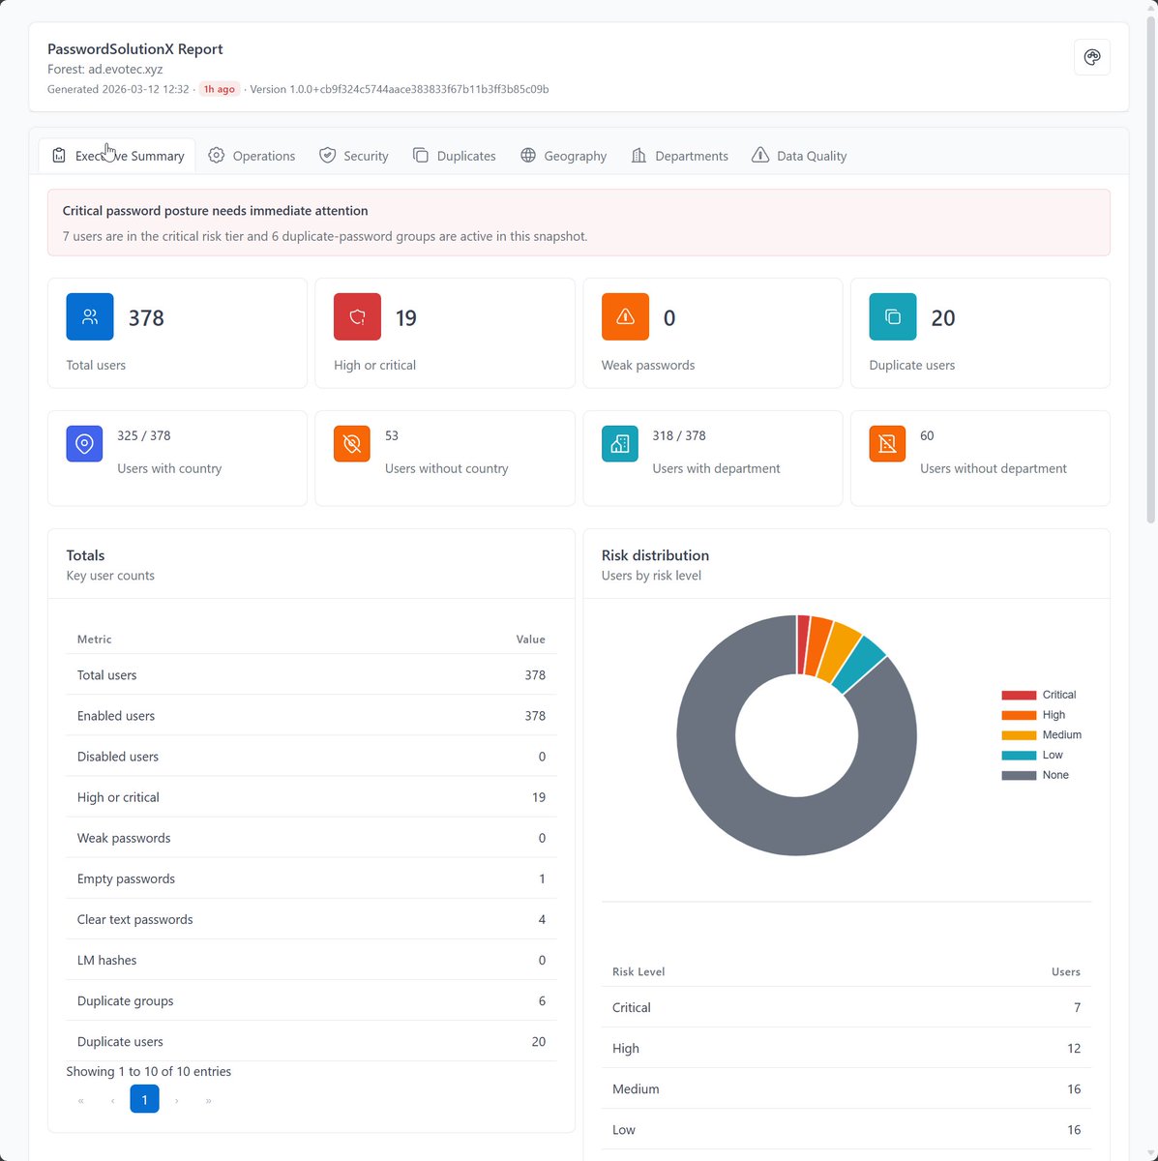Open the theme palette button in the header
The width and height of the screenshot is (1158, 1161).
[x=1092, y=57]
